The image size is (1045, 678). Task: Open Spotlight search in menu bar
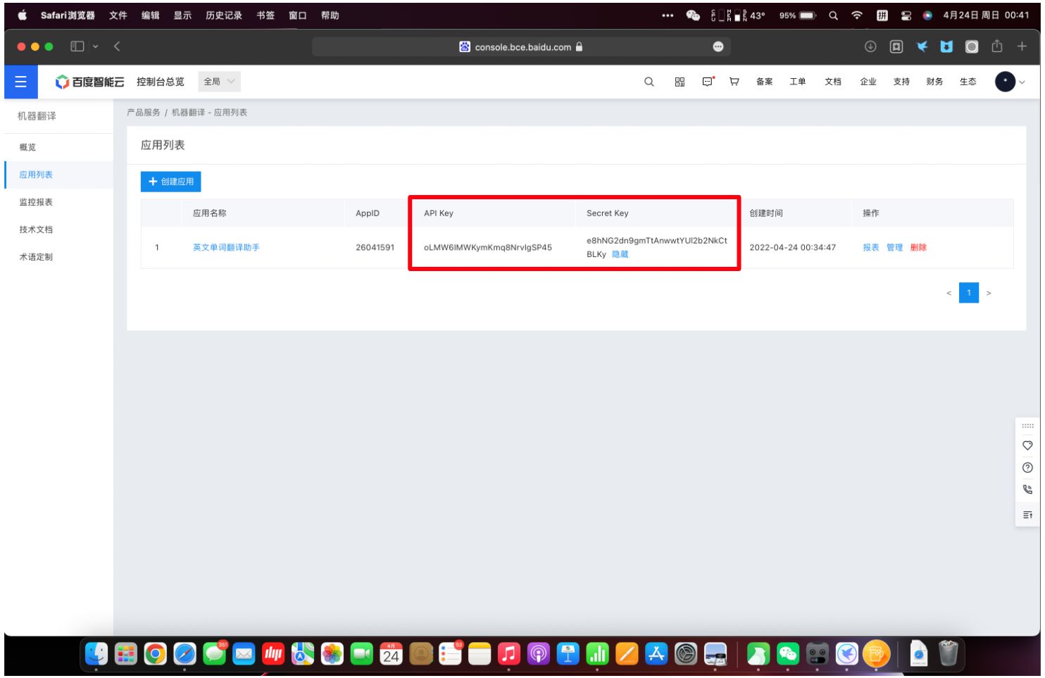833,15
